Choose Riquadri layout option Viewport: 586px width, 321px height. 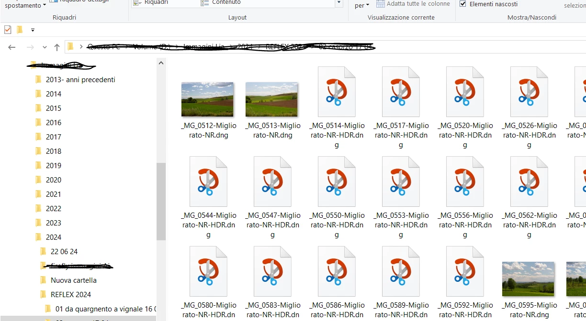(151, 3)
